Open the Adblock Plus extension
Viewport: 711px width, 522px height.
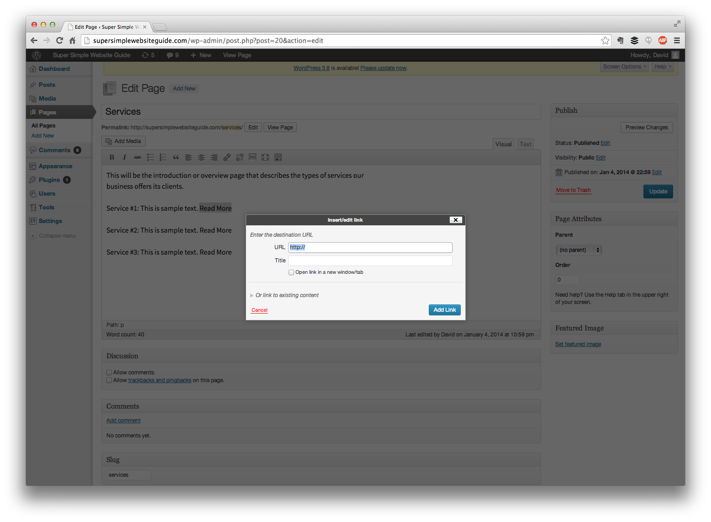point(663,41)
